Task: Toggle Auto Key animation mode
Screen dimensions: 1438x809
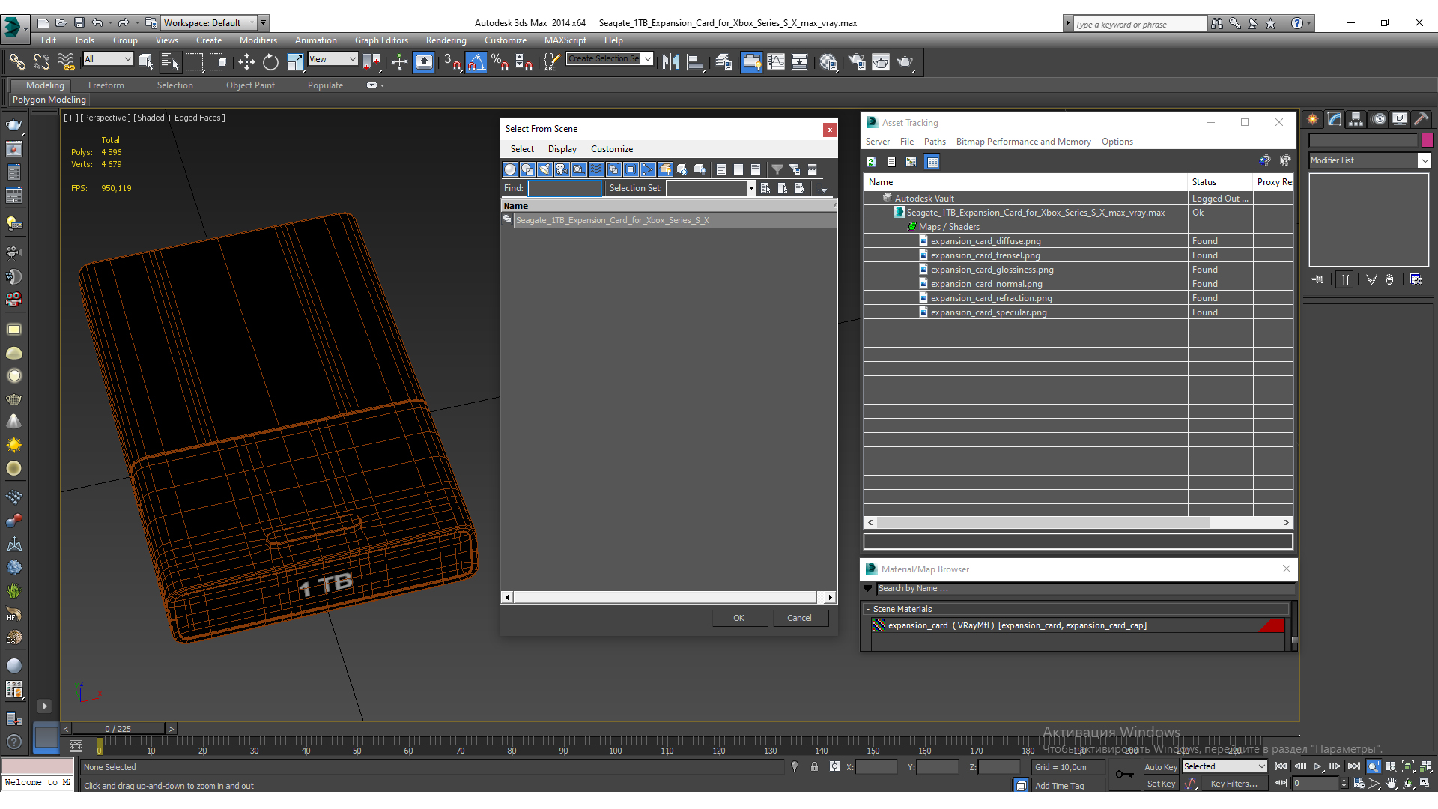Action: point(1160,766)
